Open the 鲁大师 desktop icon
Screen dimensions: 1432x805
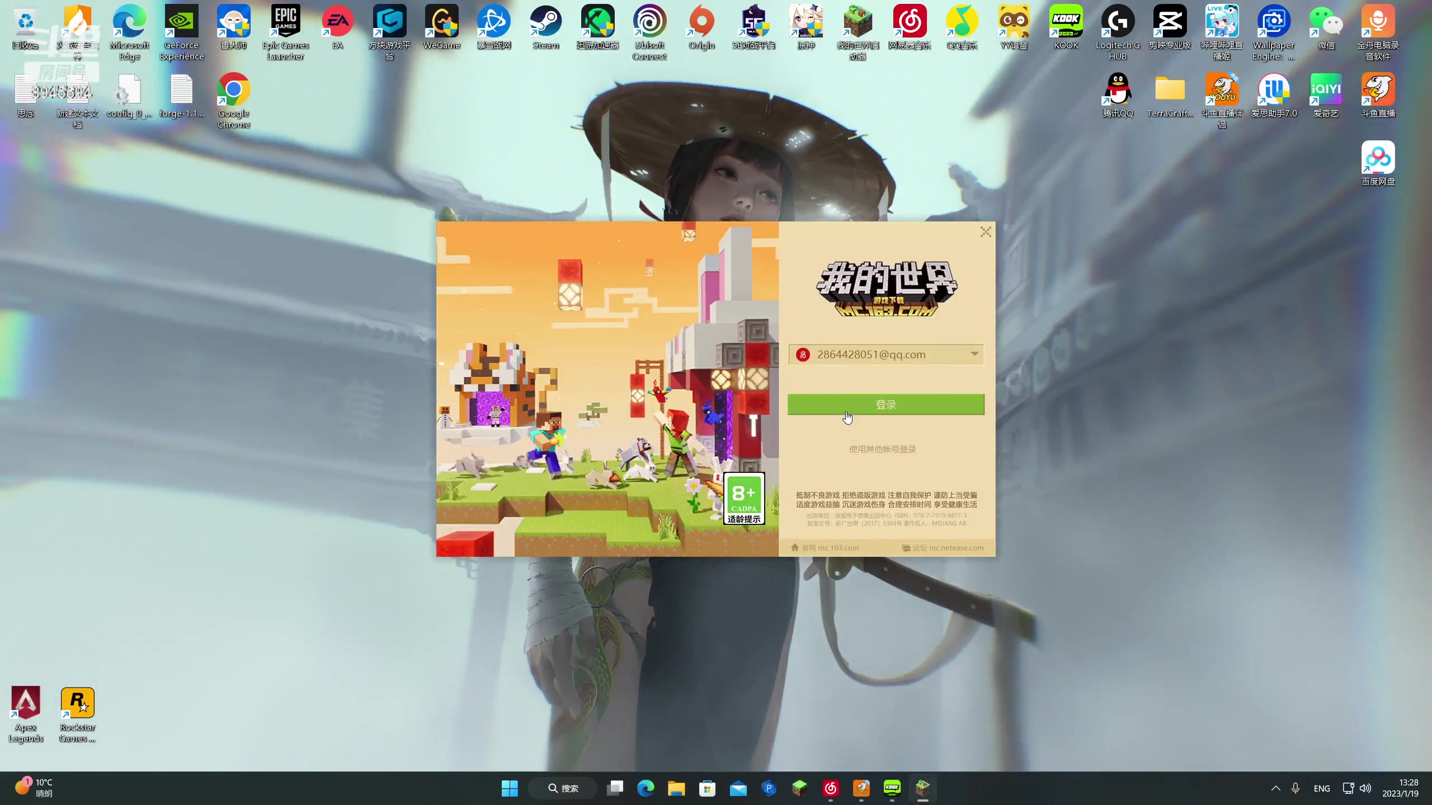click(234, 28)
